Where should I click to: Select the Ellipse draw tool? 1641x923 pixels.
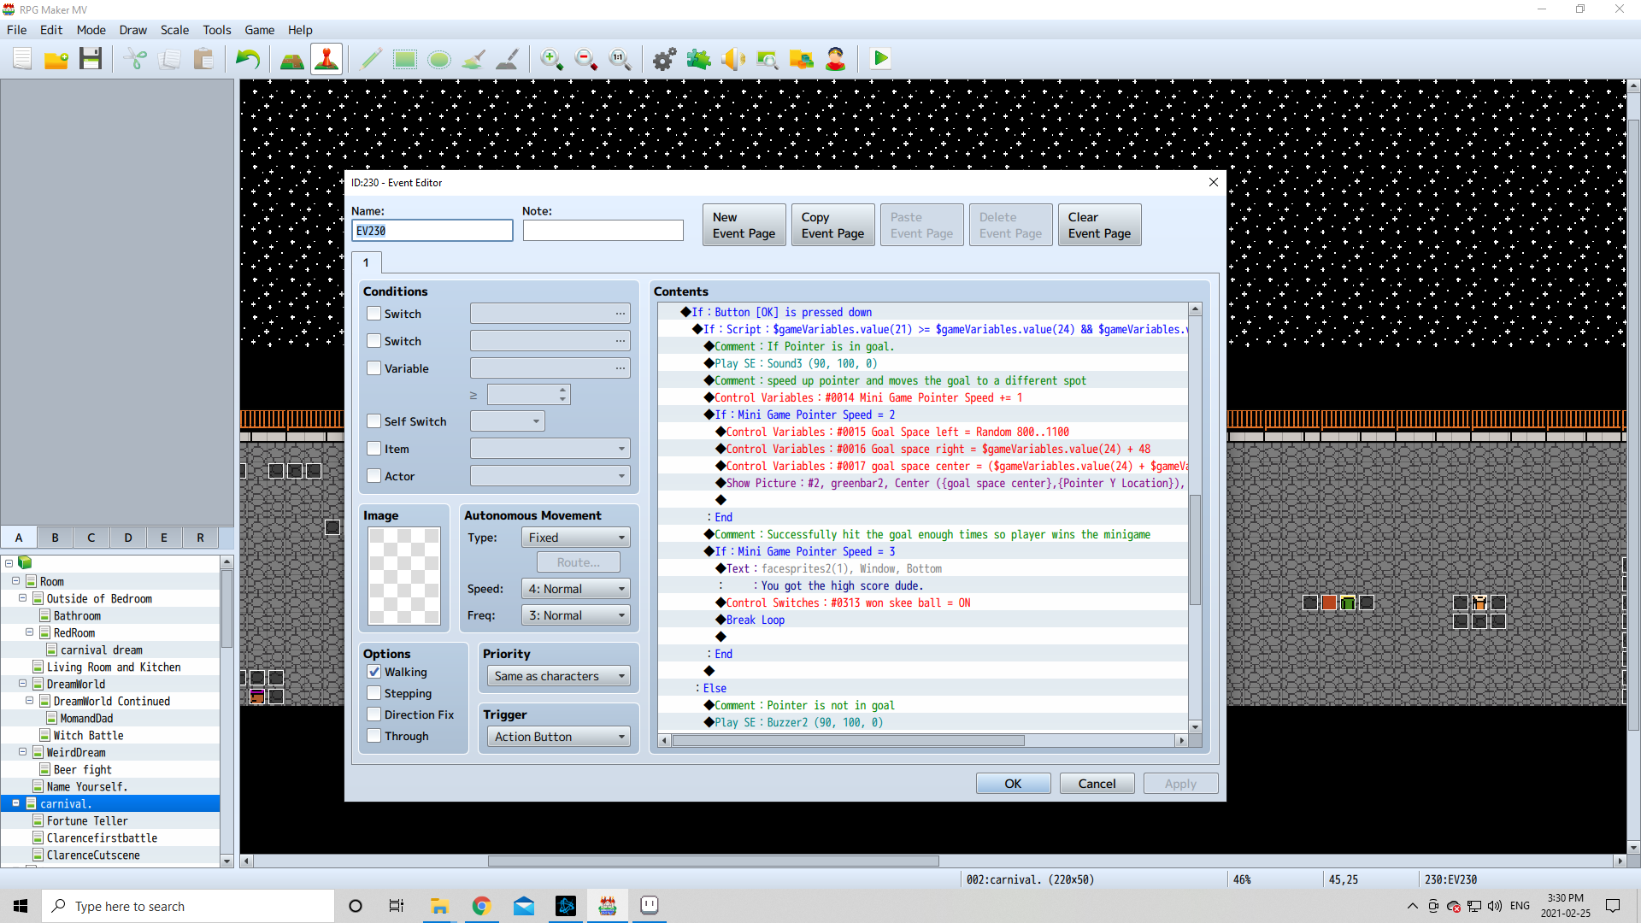439,59
